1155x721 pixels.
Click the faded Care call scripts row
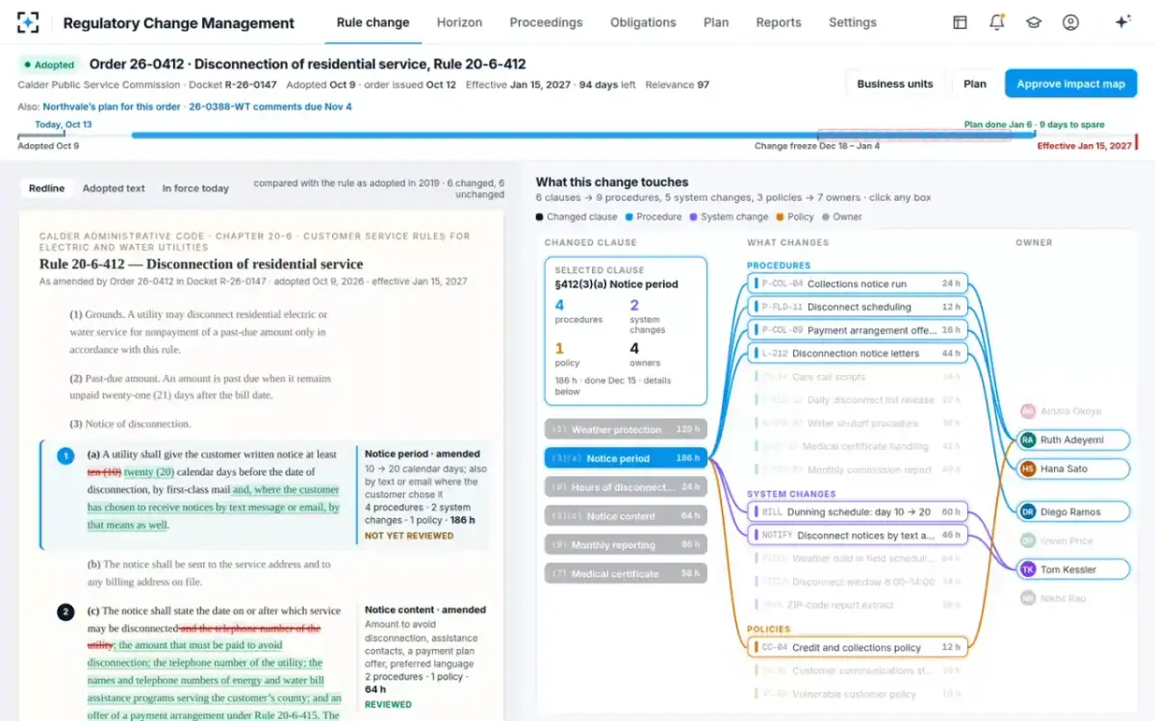pyautogui.click(x=858, y=377)
